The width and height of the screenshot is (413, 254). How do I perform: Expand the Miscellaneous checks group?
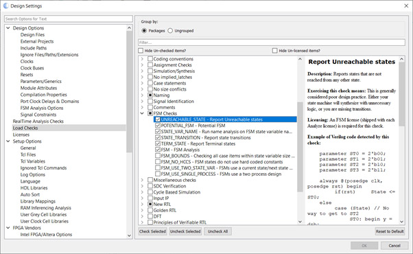(x=142, y=180)
